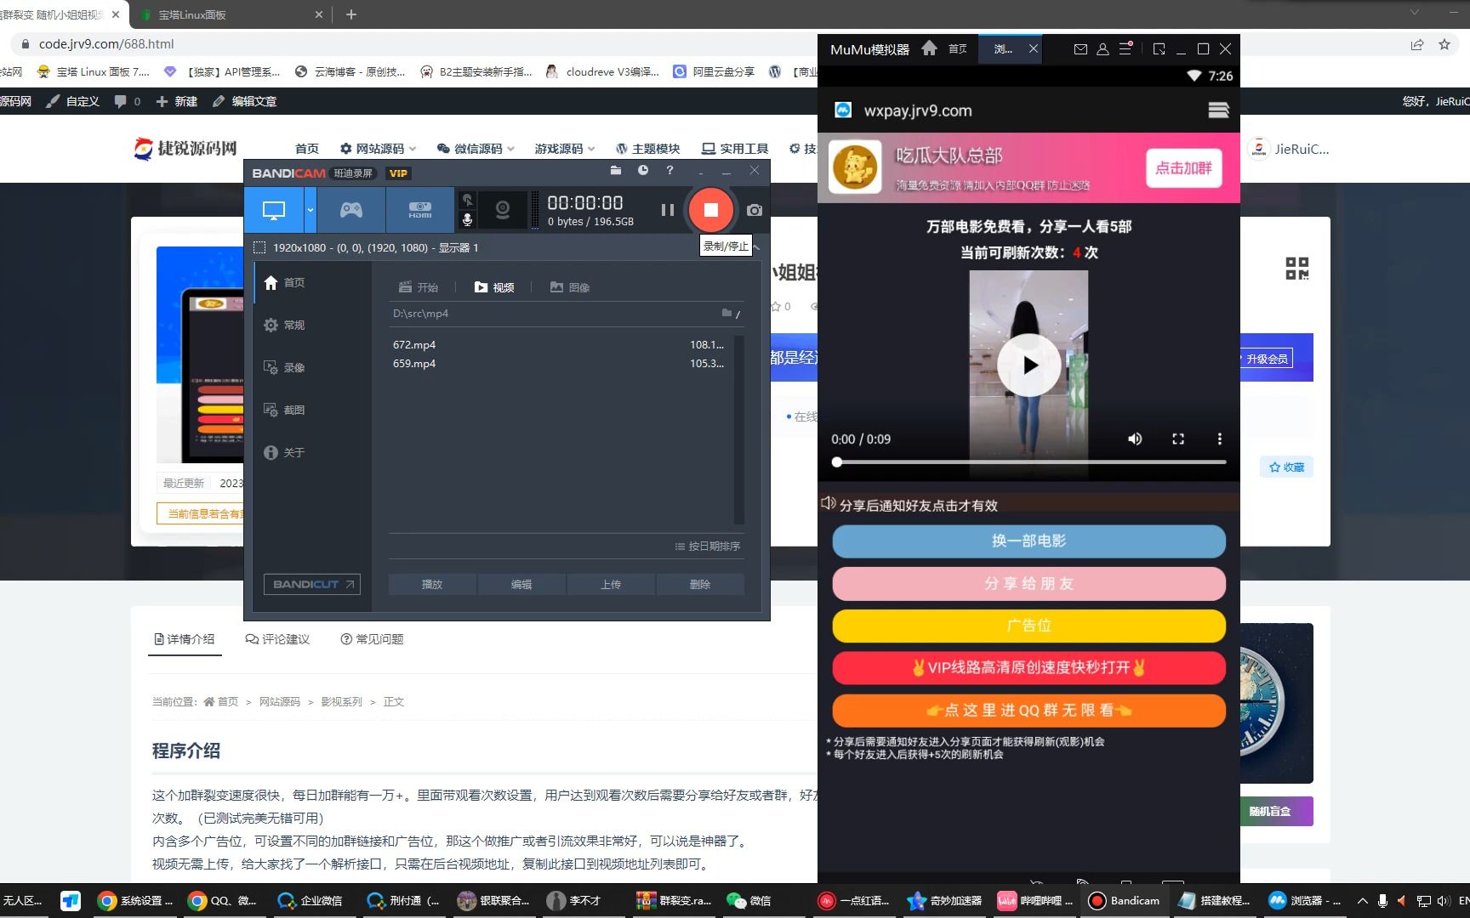Toggle microphone recording icon in Bandicam

[467, 219]
